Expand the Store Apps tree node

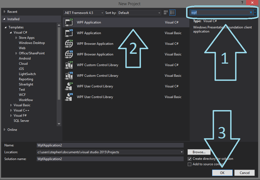coord(16,37)
